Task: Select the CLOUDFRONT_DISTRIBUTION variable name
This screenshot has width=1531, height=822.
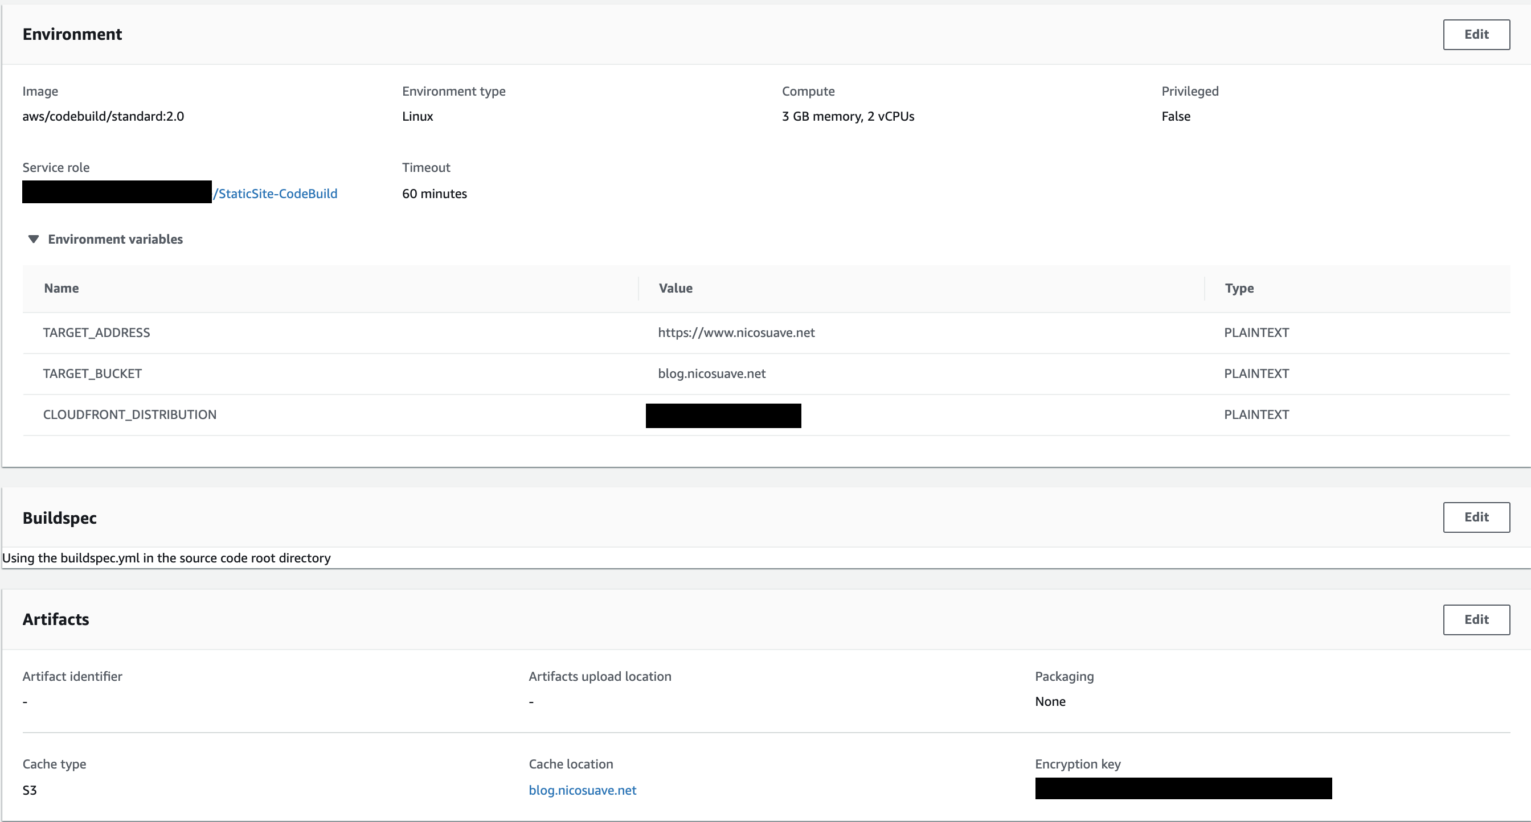Action: (129, 414)
